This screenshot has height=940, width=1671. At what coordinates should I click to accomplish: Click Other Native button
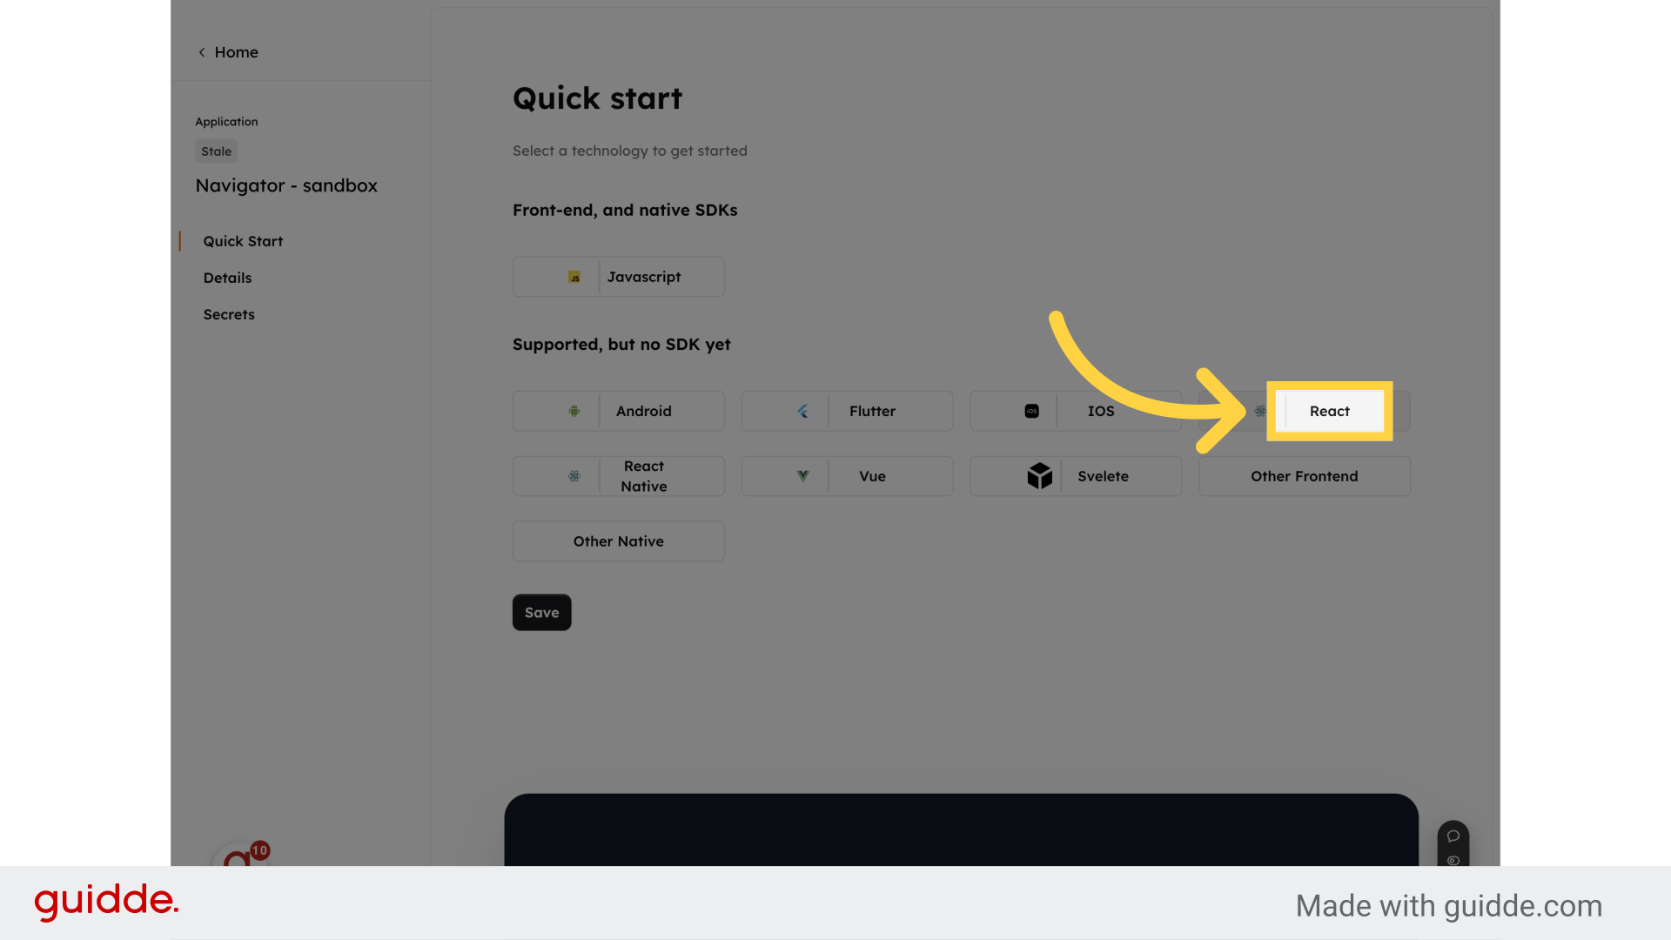617,540
